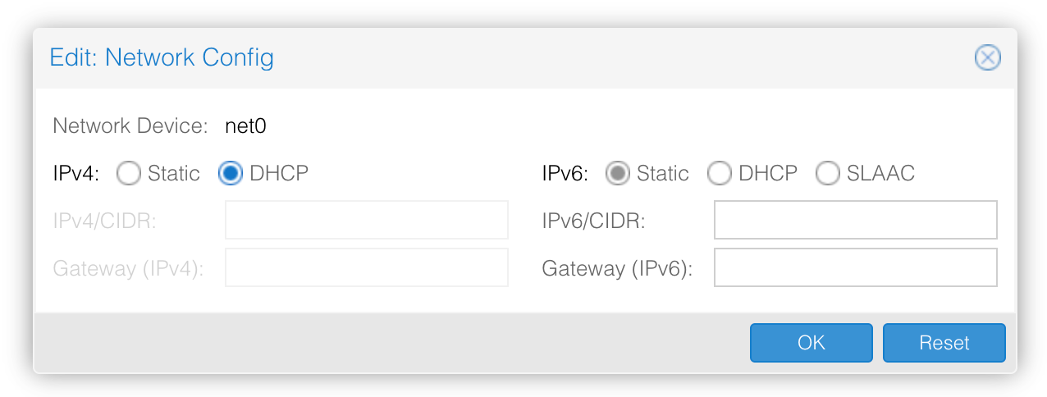Viewport: 1047px width, 397px height.
Task: Click the Gateway (IPv4) input field
Action: [x=367, y=268]
